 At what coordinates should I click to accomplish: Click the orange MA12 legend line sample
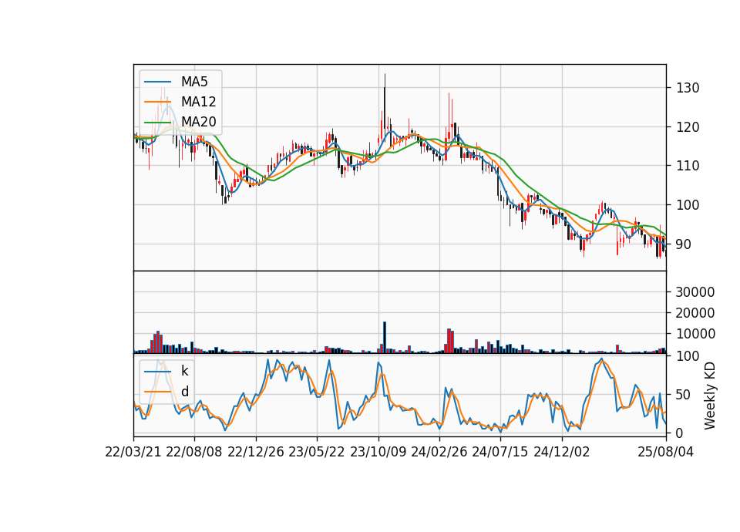[x=157, y=102]
